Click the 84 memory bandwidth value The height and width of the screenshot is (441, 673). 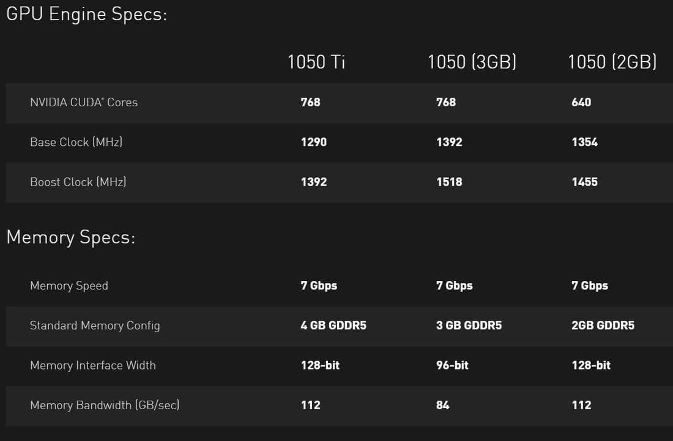click(x=442, y=405)
